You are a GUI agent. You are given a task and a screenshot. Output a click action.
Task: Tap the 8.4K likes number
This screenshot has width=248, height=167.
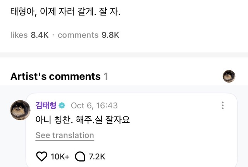[40, 35]
